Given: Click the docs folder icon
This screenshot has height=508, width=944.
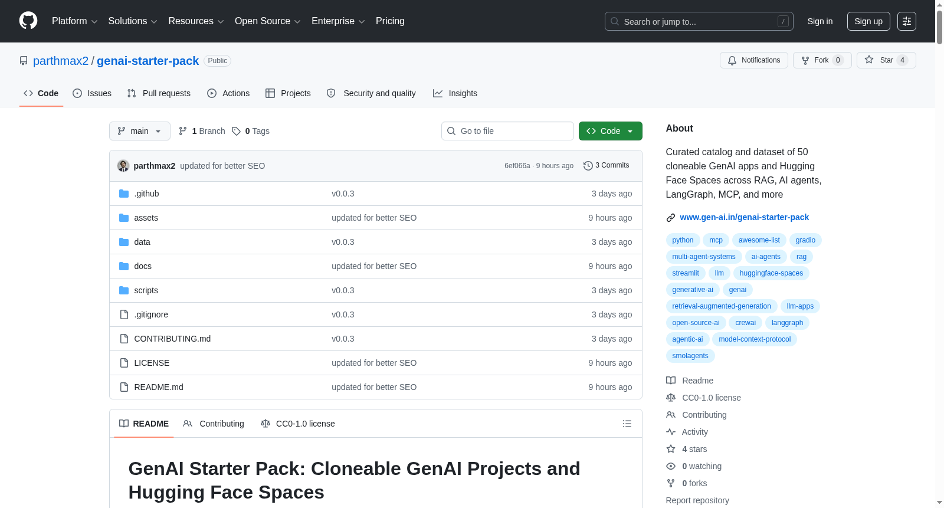Looking at the screenshot, I should [x=124, y=266].
